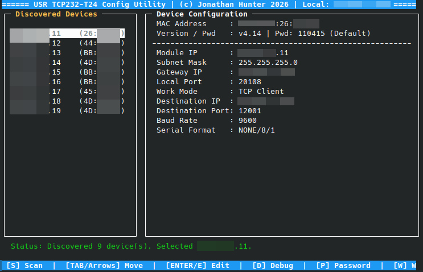Select the device row ending in .19
This screenshot has width=423, height=272.
point(67,111)
